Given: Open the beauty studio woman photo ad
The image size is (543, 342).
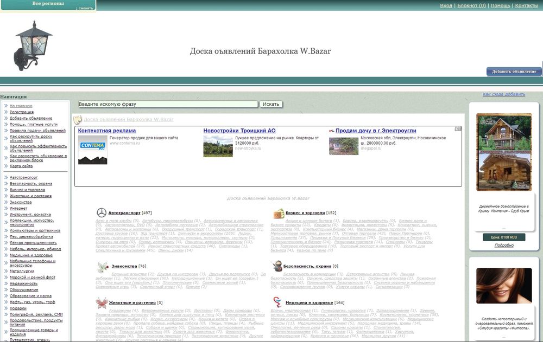Looking at the screenshot, I should pyautogui.click(x=504, y=286).
